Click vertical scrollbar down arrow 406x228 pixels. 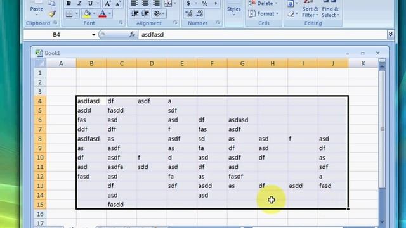[x=382, y=222]
